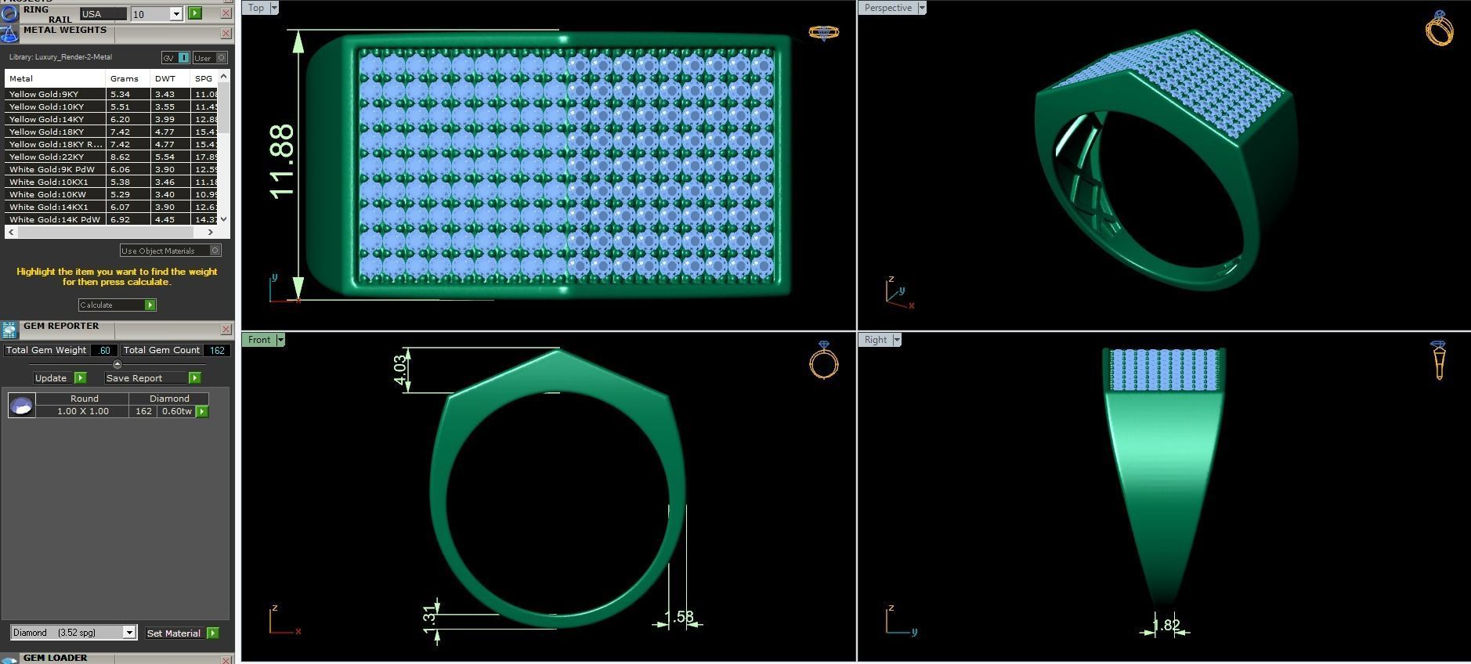Click Top viewport ring orientation icon
The width and height of the screenshot is (1471, 664).
pos(823,32)
